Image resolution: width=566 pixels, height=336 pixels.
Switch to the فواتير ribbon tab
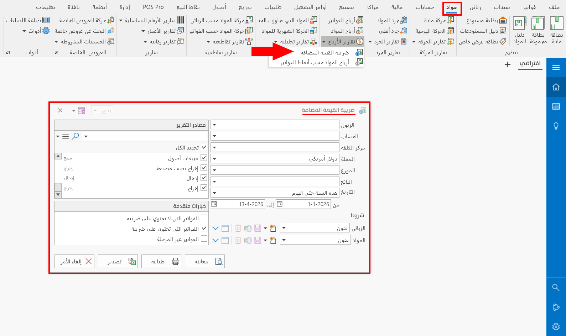click(x=529, y=7)
